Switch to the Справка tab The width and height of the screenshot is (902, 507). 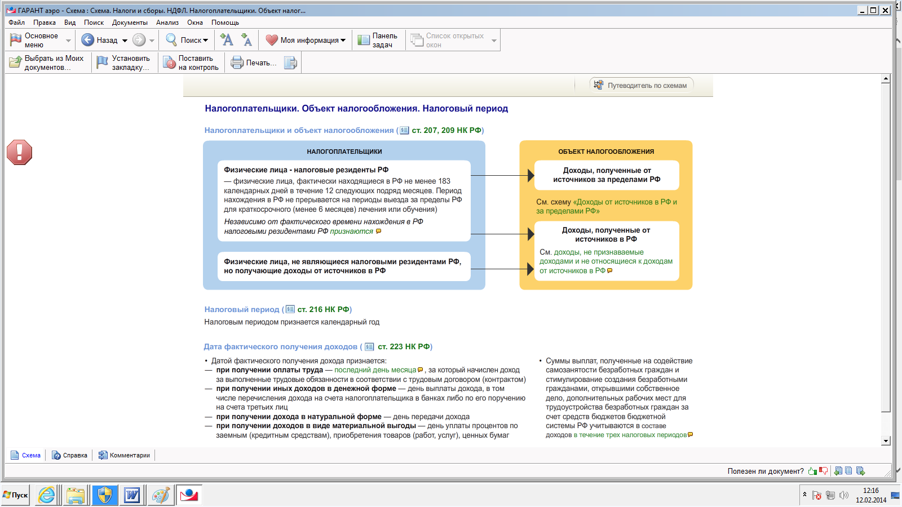pos(70,455)
